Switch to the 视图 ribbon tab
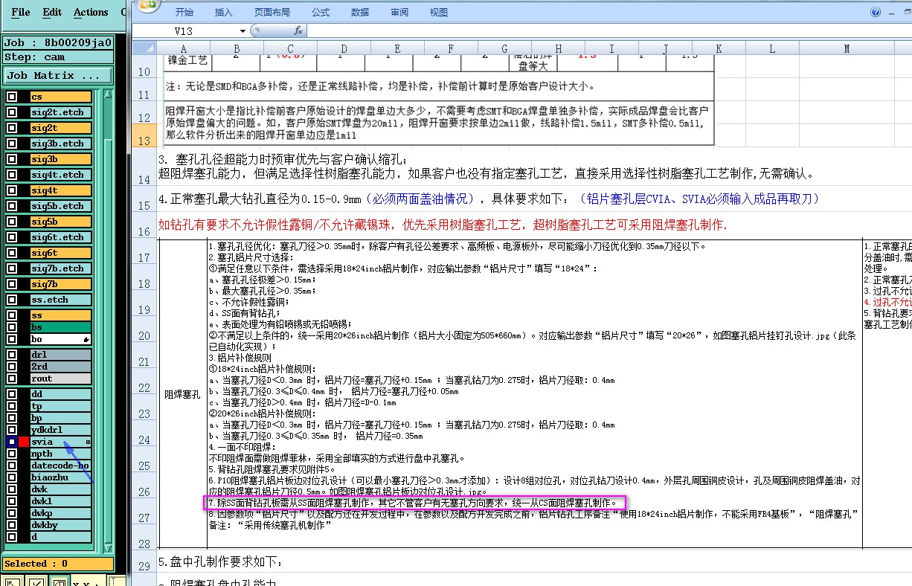The height and width of the screenshot is (586, 912). click(x=439, y=13)
